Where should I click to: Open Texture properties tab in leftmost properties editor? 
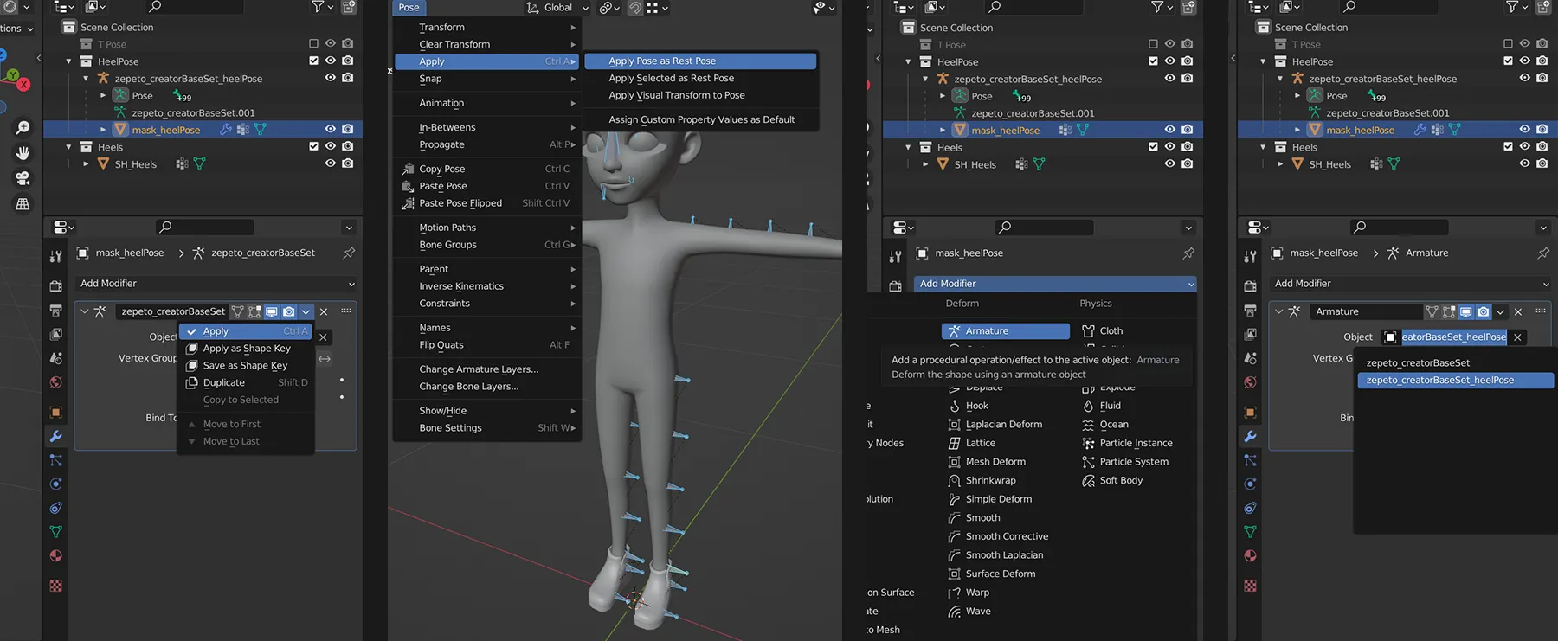56,586
